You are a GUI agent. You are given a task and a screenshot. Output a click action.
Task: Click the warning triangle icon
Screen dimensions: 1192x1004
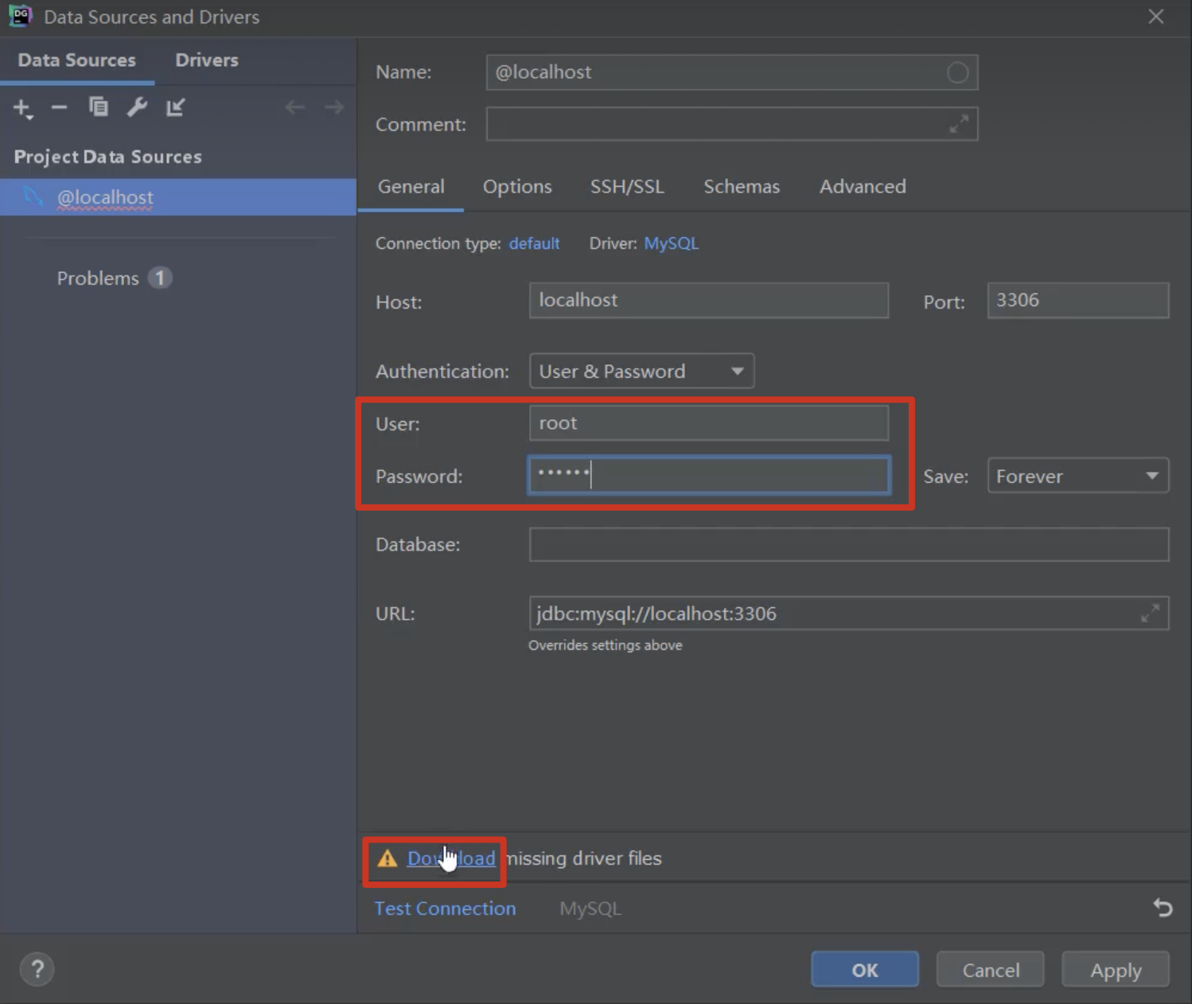tap(388, 858)
